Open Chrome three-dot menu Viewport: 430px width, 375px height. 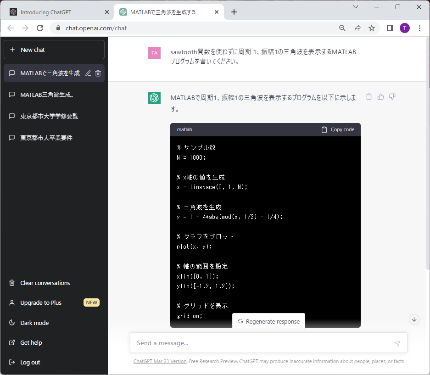pyautogui.click(x=419, y=28)
